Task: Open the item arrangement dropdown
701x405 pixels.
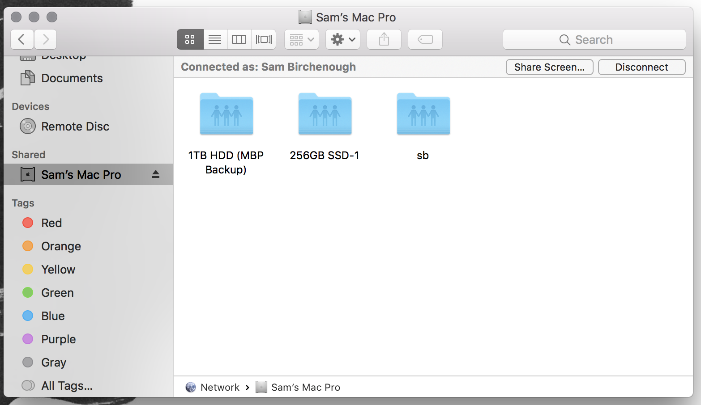Action: pos(302,39)
